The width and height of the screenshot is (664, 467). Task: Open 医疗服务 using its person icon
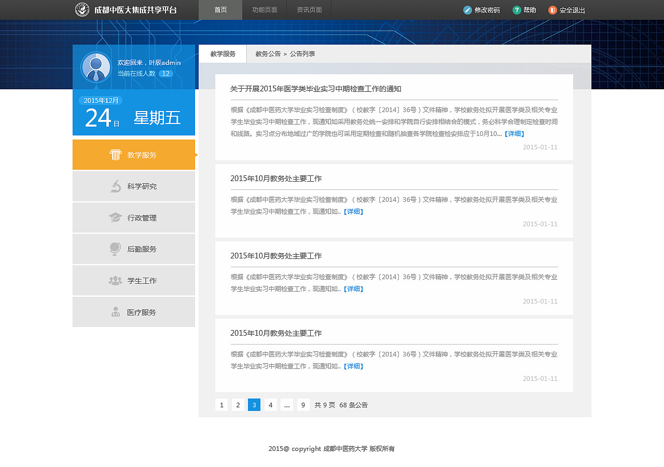[115, 311]
